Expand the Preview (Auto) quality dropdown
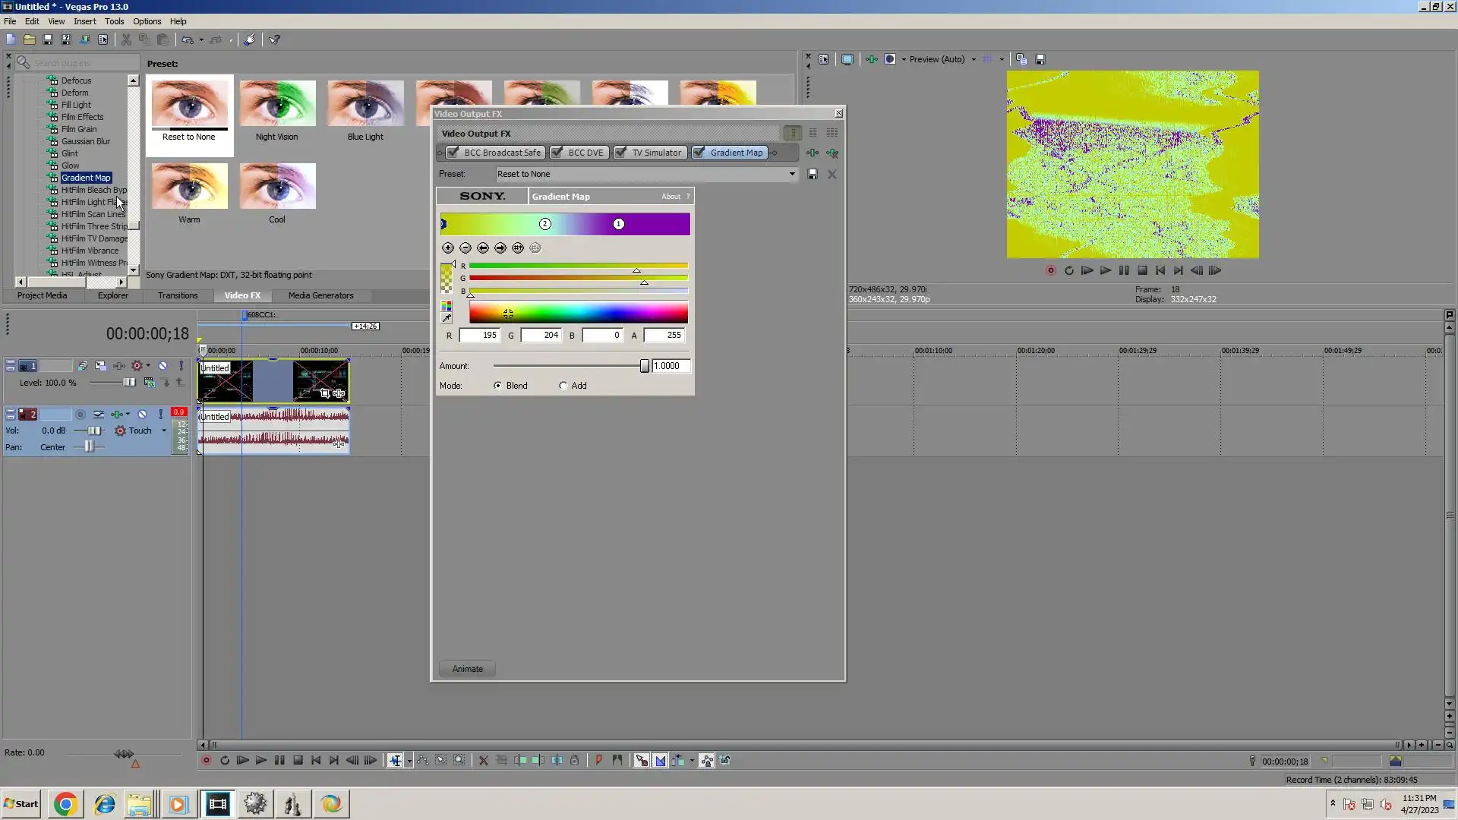The image size is (1458, 820). pyautogui.click(x=974, y=59)
